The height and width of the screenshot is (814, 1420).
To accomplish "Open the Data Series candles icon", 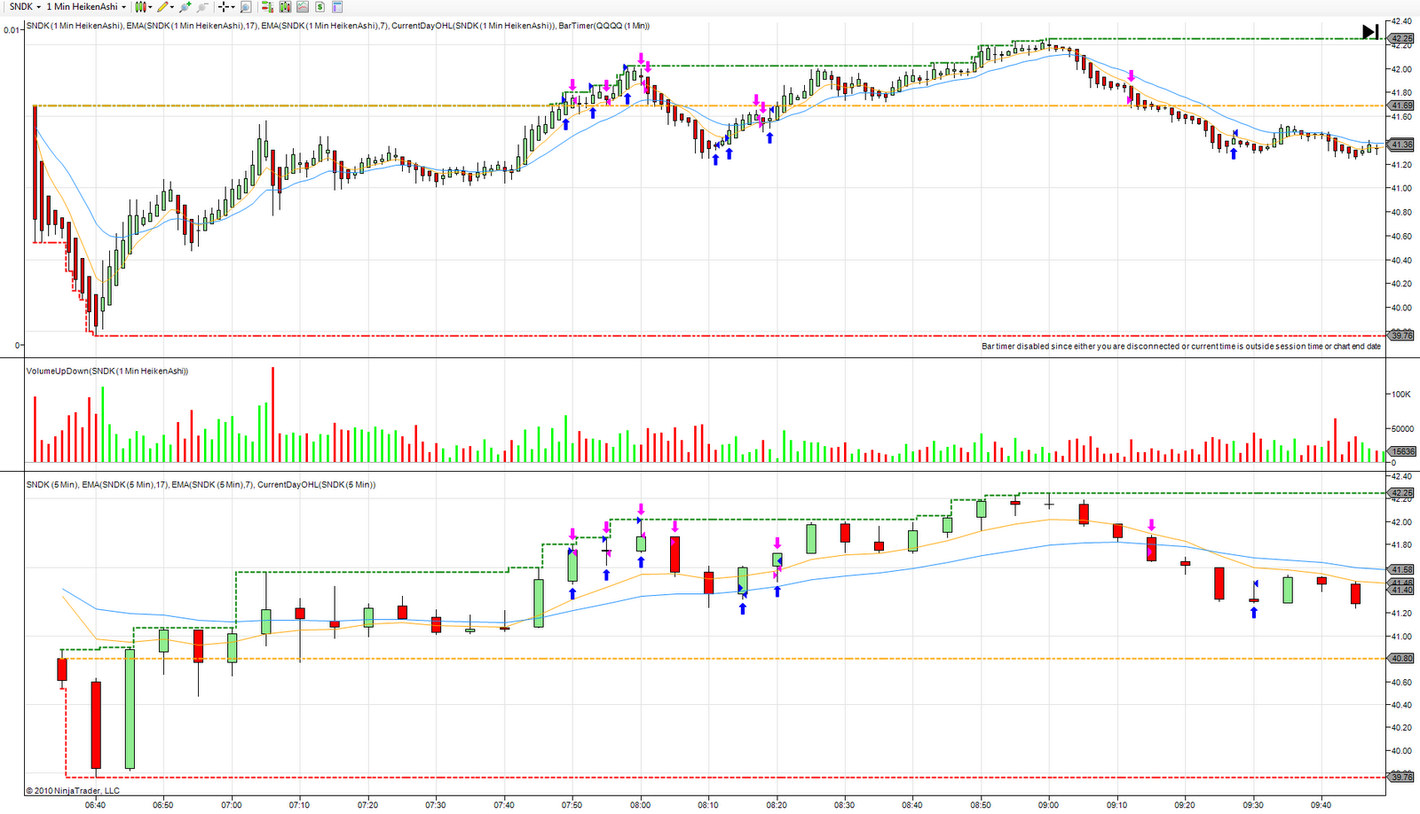I will click(x=285, y=6).
